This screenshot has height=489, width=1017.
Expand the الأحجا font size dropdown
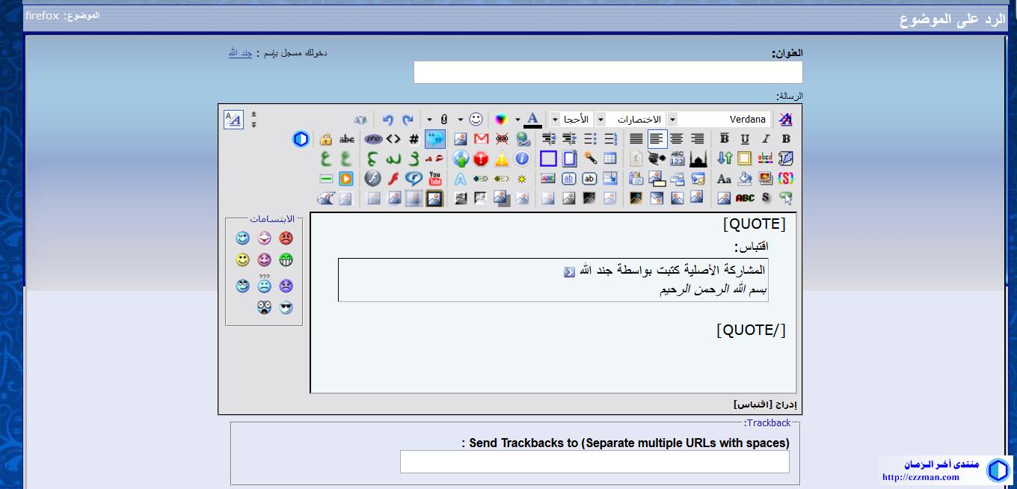(555, 120)
